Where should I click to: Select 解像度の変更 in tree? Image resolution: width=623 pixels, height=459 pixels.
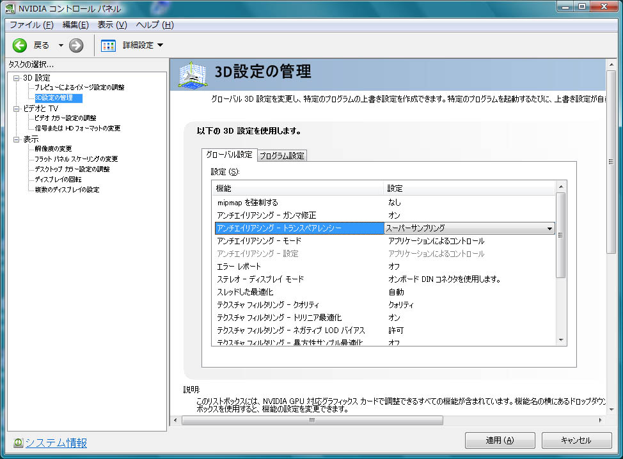click(x=53, y=148)
